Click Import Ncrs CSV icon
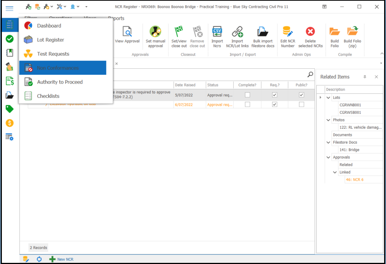Viewport: 386px width, 264px height. pos(217,32)
